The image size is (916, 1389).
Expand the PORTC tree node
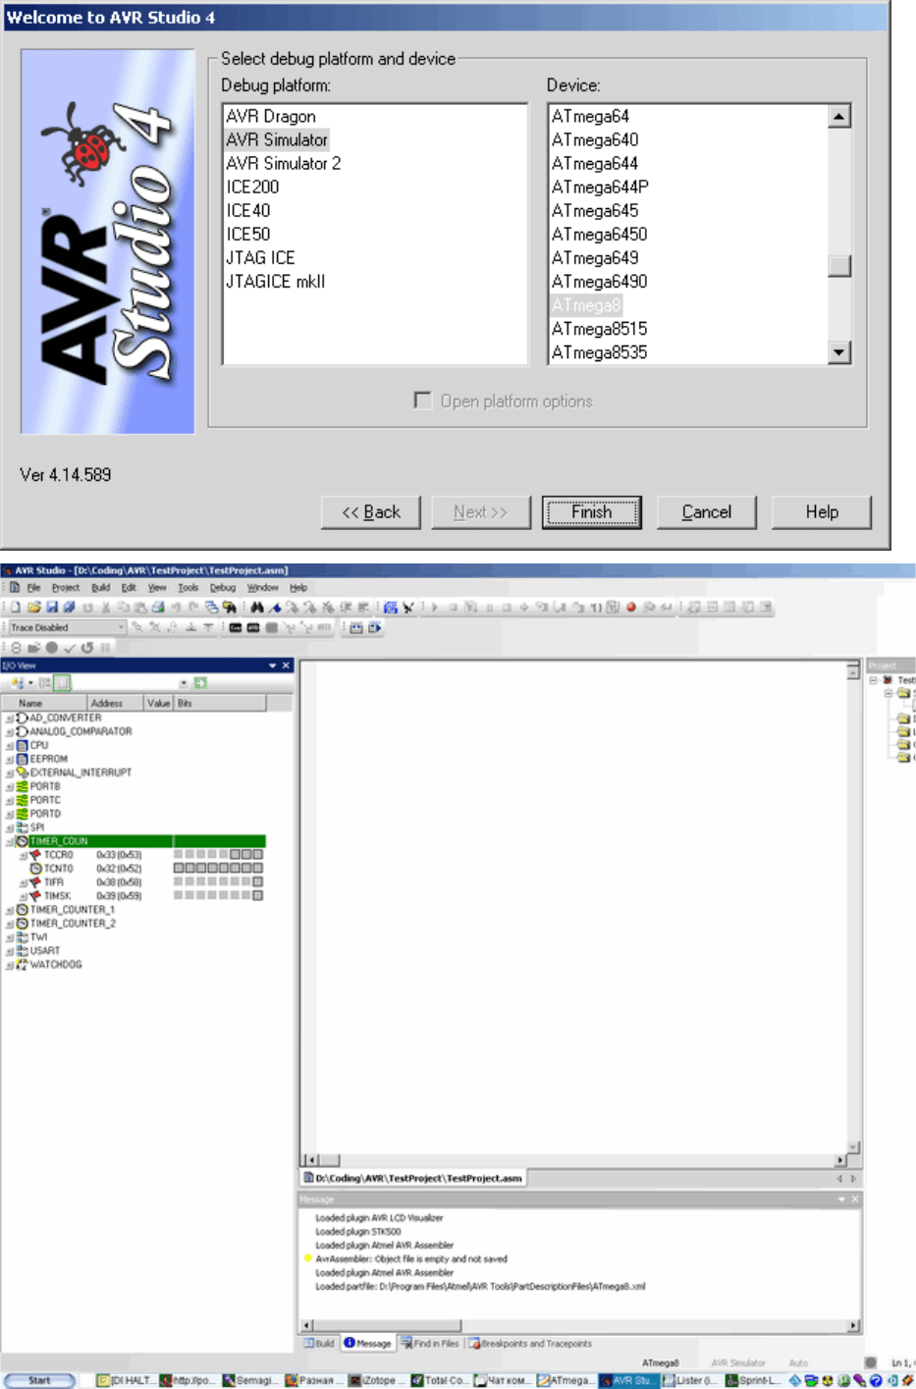(10, 801)
